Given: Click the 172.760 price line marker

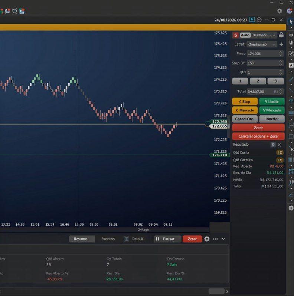Looking at the screenshot, I should pos(219,121).
